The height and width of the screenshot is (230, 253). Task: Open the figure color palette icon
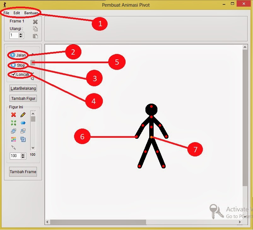pos(14,139)
